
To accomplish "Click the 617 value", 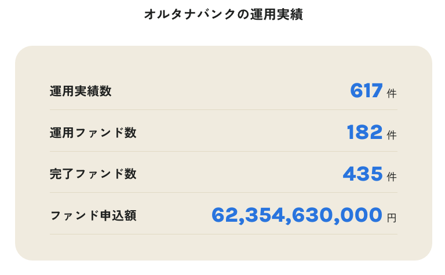I will coord(366,91).
